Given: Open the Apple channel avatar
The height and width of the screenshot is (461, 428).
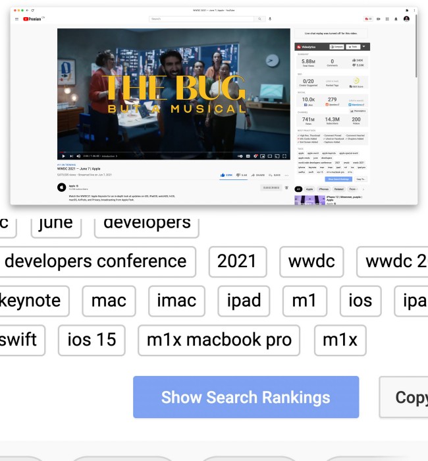Looking at the screenshot, I should tap(62, 187).
